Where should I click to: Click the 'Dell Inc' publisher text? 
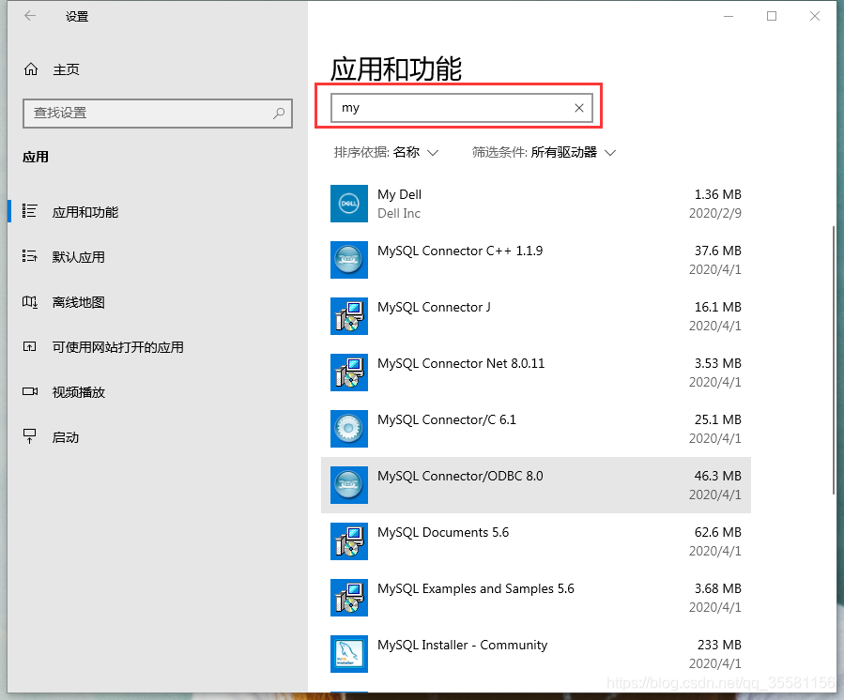[399, 213]
